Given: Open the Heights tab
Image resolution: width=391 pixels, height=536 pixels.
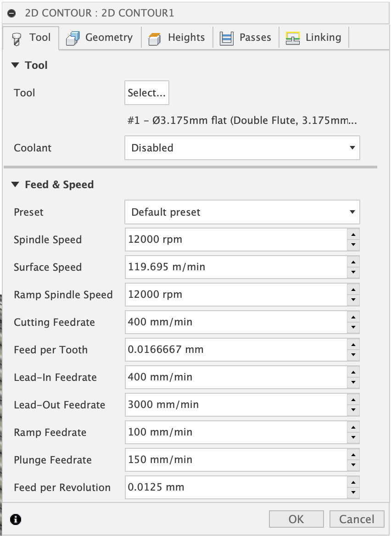Looking at the screenshot, I should pyautogui.click(x=177, y=38).
